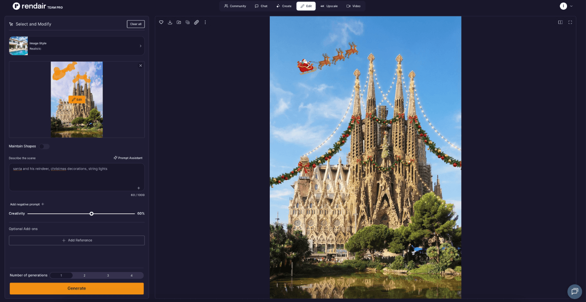Enter fullscreen view of the image
Screen dimensions: 586x302
click(x=570, y=22)
